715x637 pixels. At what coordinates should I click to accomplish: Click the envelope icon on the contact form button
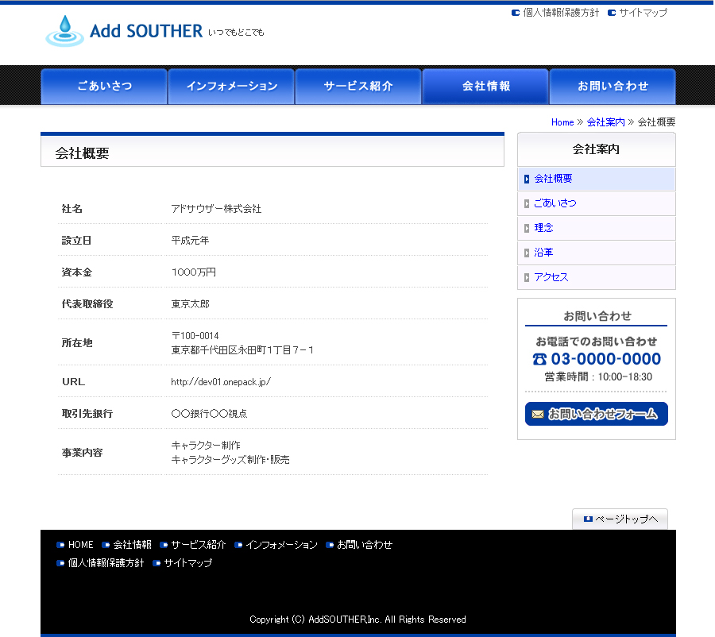pyautogui.click(x=538, y=414)
